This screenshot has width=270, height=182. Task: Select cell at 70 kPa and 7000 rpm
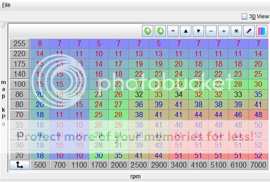coord(258,115)
